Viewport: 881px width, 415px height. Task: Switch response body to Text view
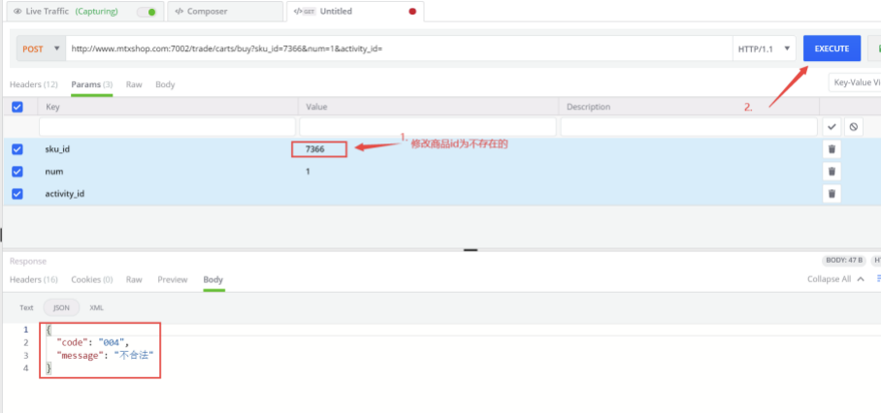coord(26,307)
